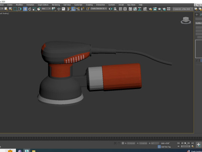Click the Y coordinate input field
Viewport: 202px width, 152px height.
tap(143, 143)
